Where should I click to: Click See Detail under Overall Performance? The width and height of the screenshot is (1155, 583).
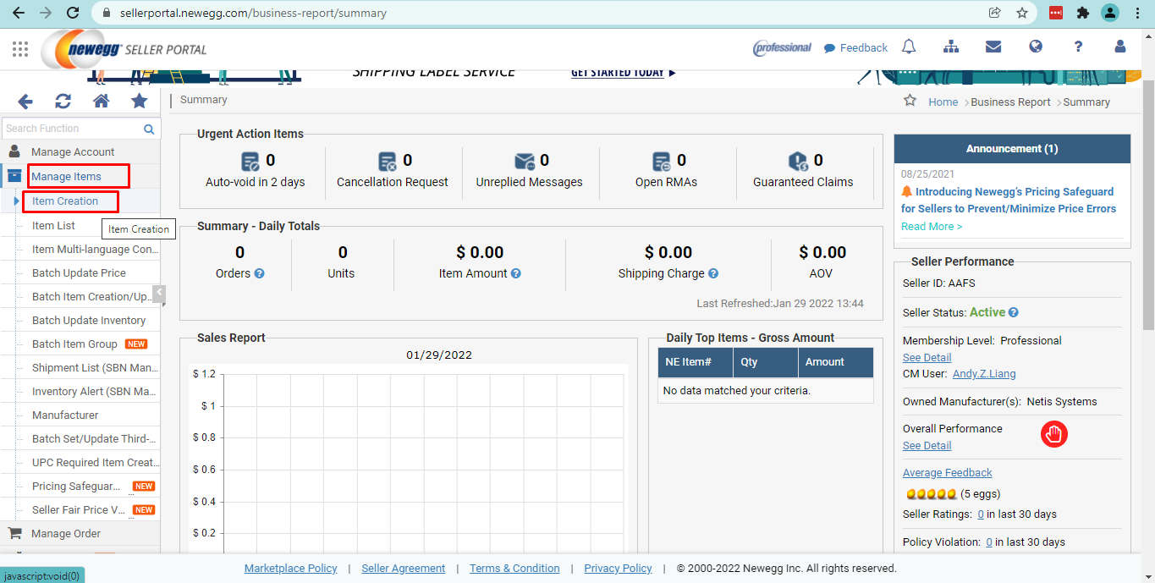(927, 446)
